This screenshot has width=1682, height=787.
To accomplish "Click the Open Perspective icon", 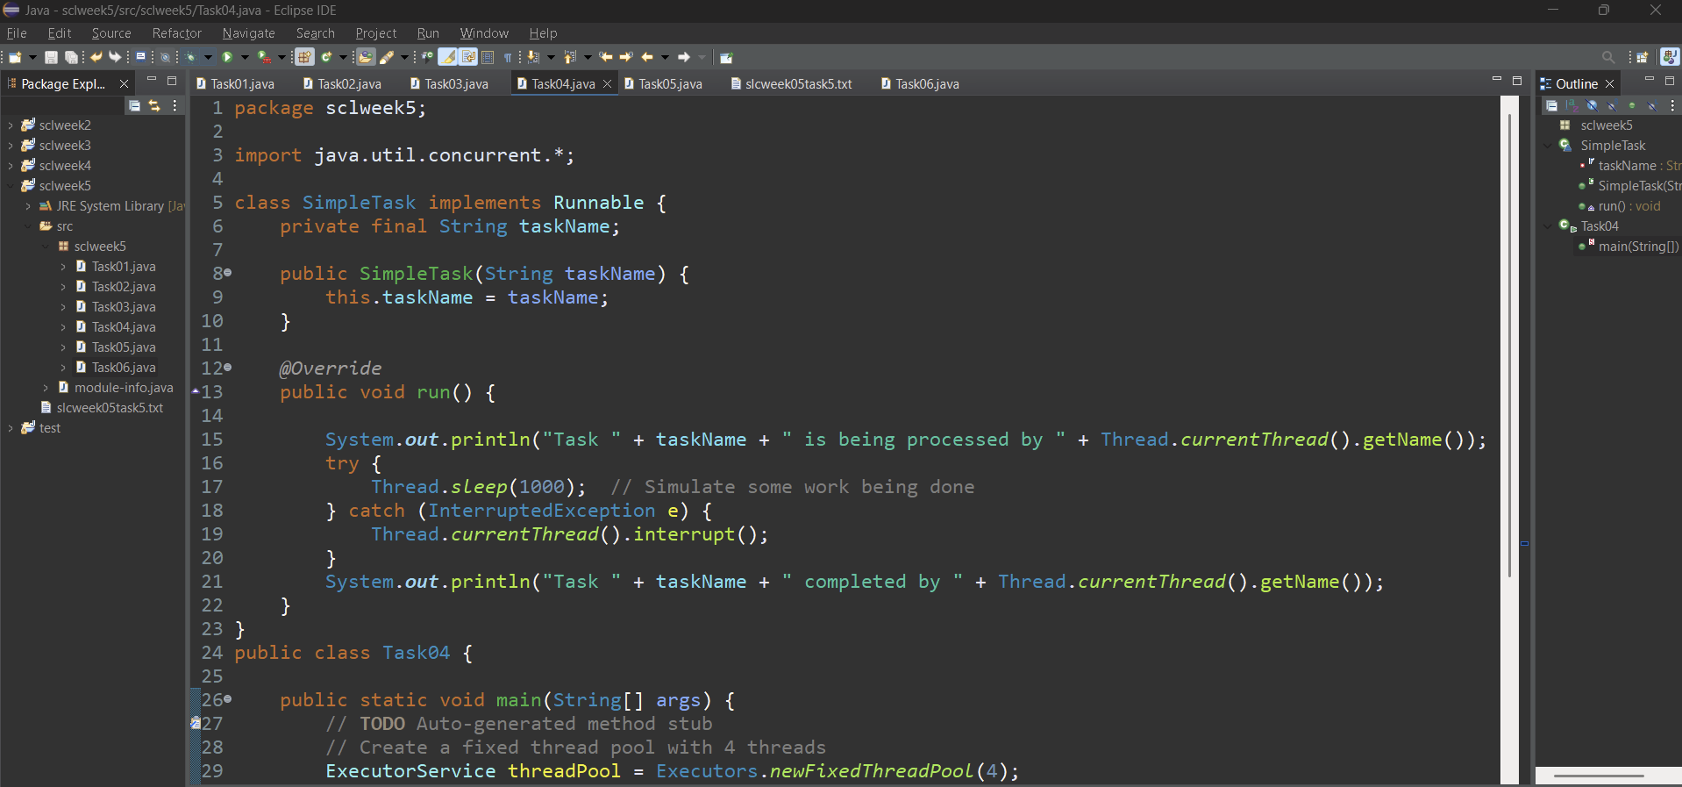I will [1642, 58].
